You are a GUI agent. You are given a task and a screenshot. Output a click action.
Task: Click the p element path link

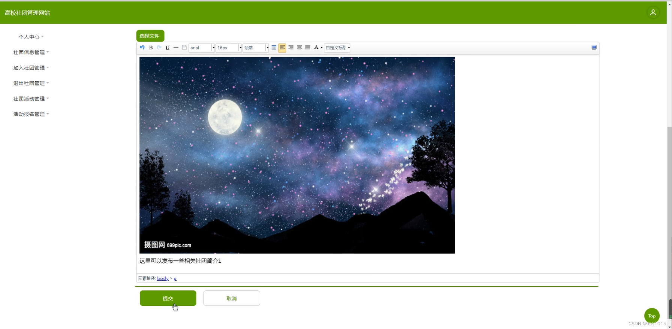(x=175, y=278)
